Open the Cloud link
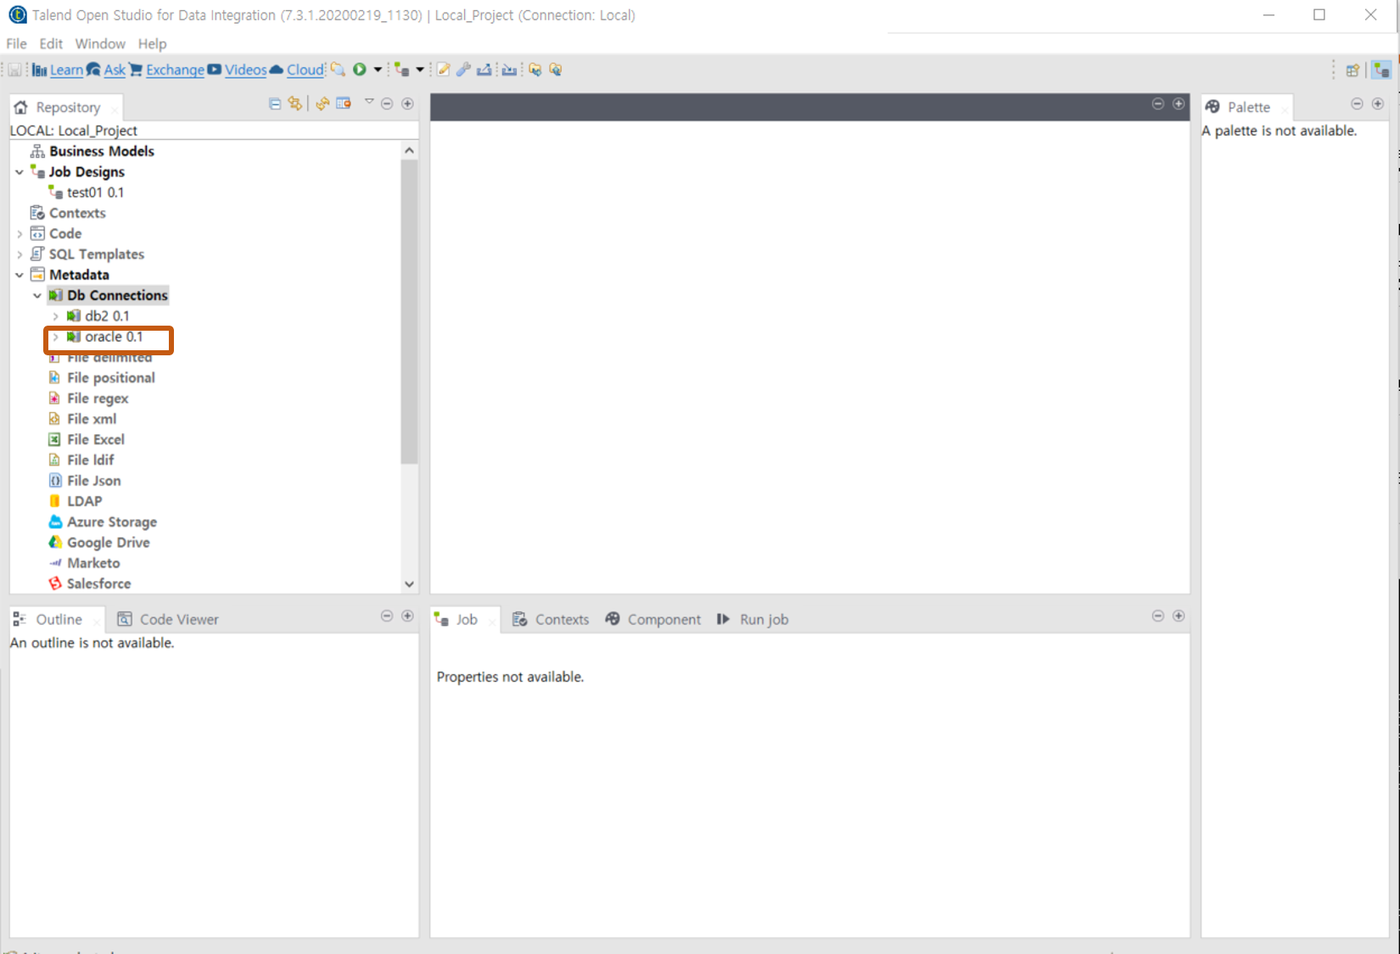1400x954 pixels. tap(305, 70)
